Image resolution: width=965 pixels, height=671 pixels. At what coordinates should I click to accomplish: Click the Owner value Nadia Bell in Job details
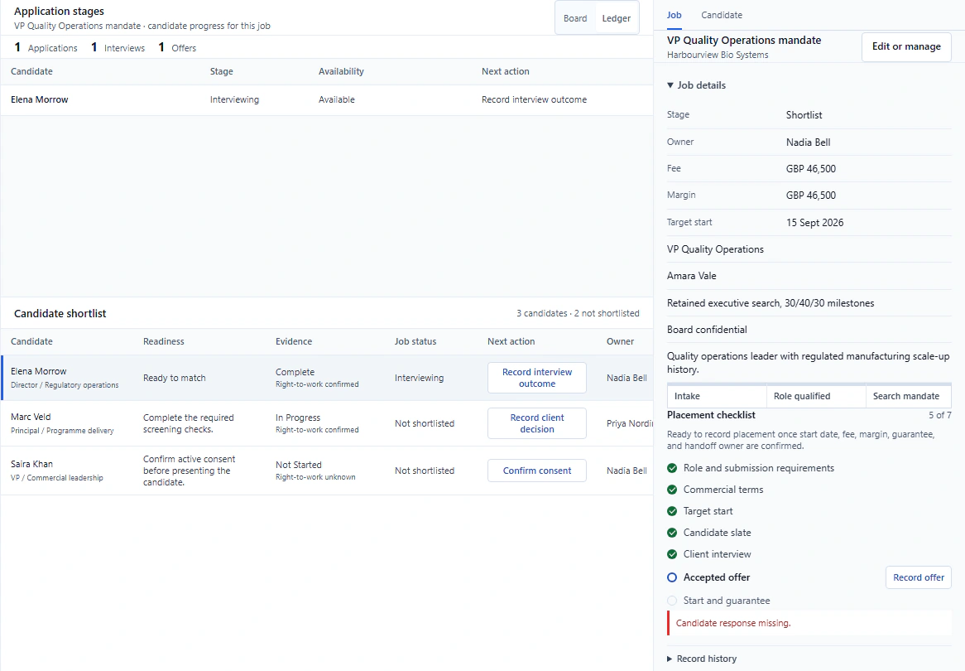(808, 142)
